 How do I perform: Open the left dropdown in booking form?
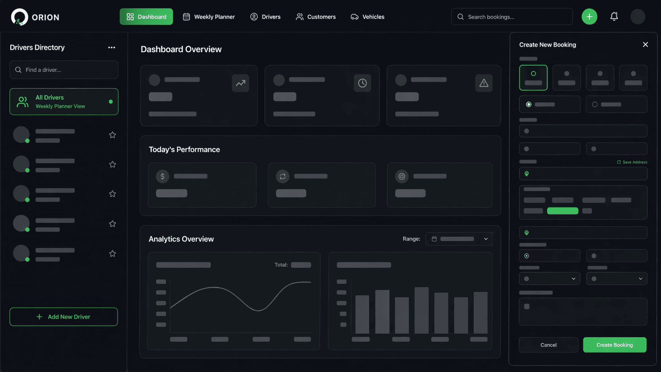click(550, 279)
